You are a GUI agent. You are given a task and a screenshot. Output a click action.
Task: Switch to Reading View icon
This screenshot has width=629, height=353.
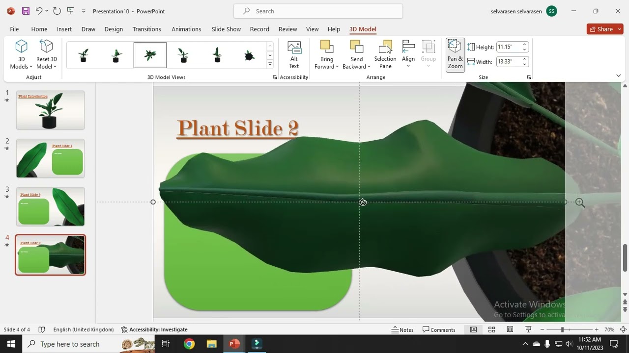pyautogui.click(x=510, y=329)
